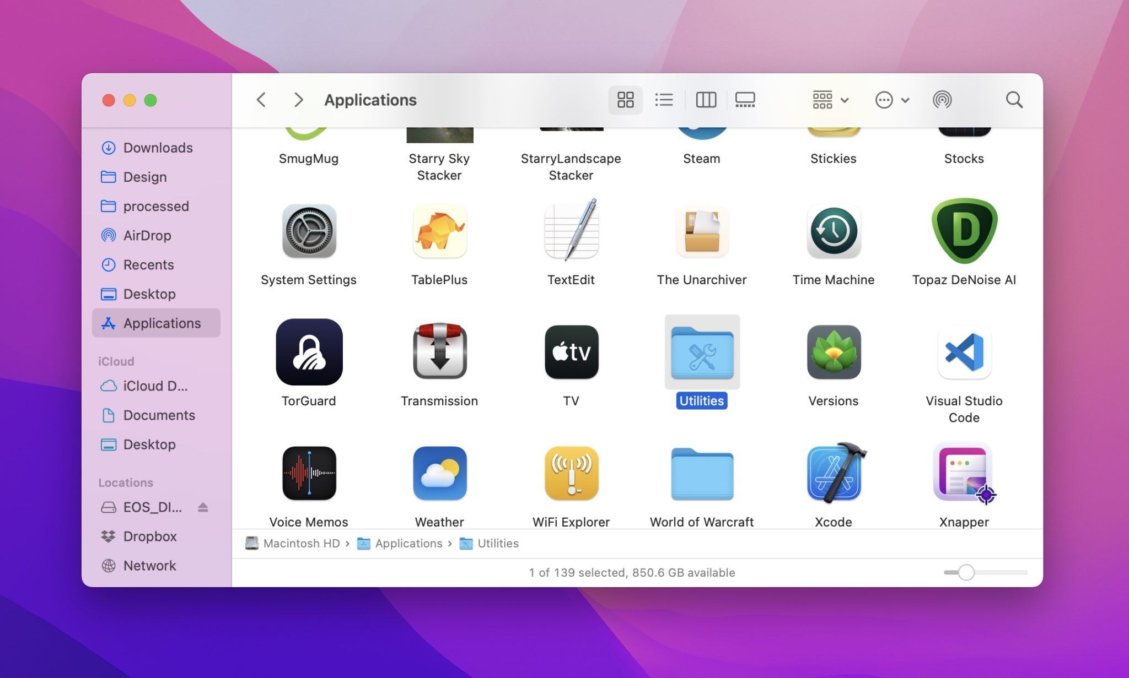This screenshot has width=1129, height=678.
Task: Click EOS_DI... drive in sidebar
Action: (142, 507)
